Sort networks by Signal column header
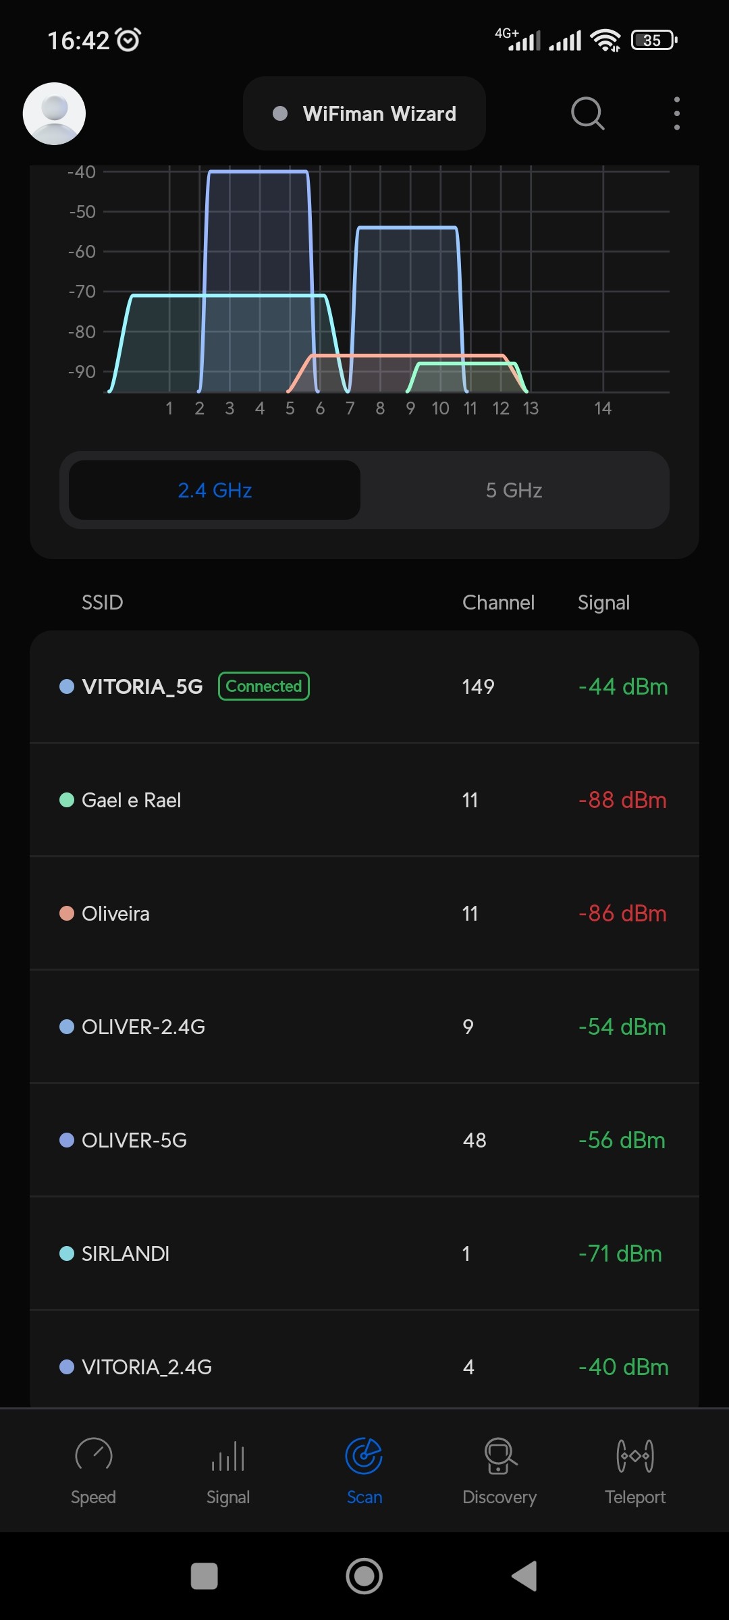Viewport: 729px width, 1620px height. pyautogui.click(x=603, y=602)
